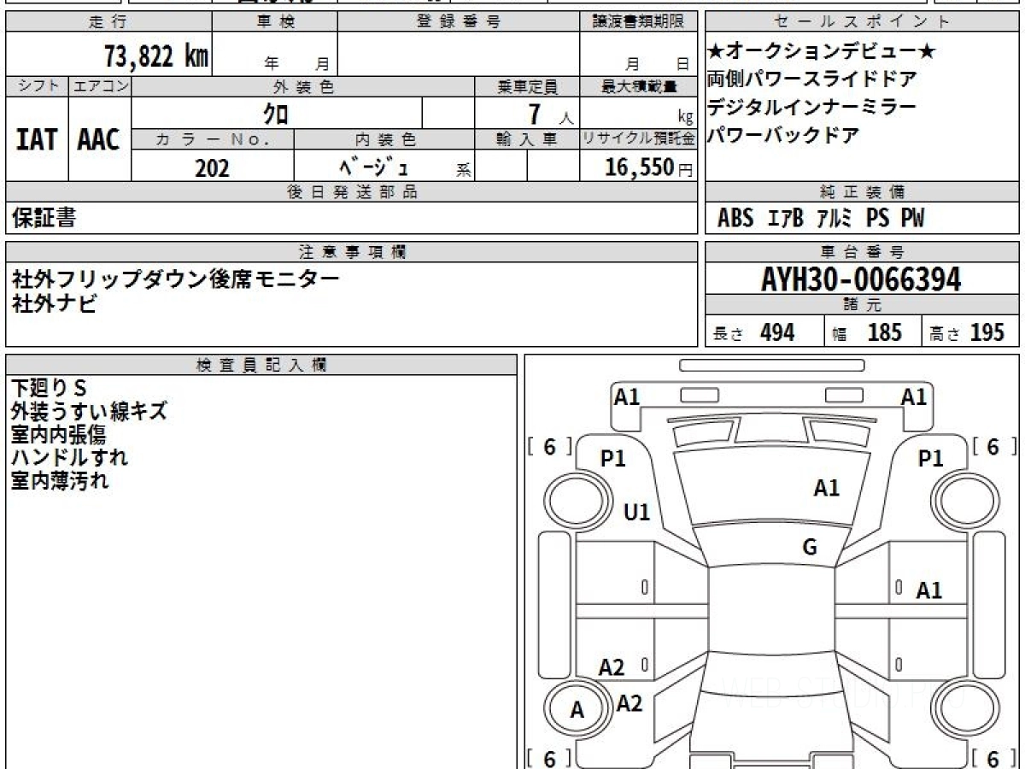1025x769 pixels.
Task: Click the A1 mark at bumper's left corner
Action: click(x=627, y=396)
